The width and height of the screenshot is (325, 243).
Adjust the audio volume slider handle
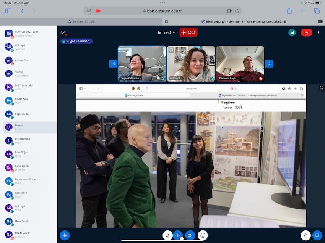pyautogui.click(x=182, y=238)
